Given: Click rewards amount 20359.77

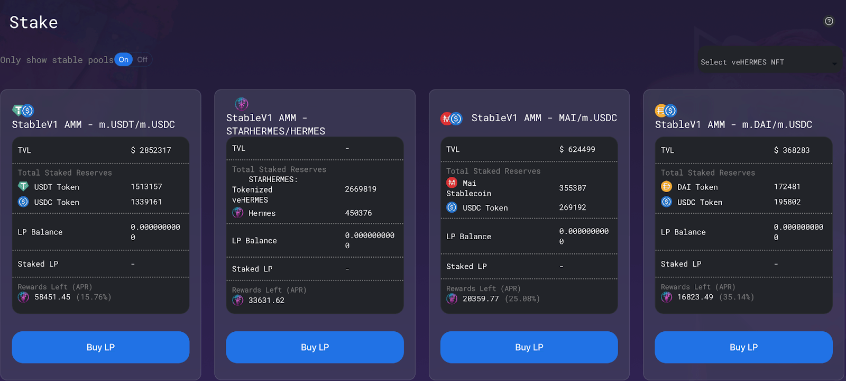Looking at the screenshot, I should point(481,298).
